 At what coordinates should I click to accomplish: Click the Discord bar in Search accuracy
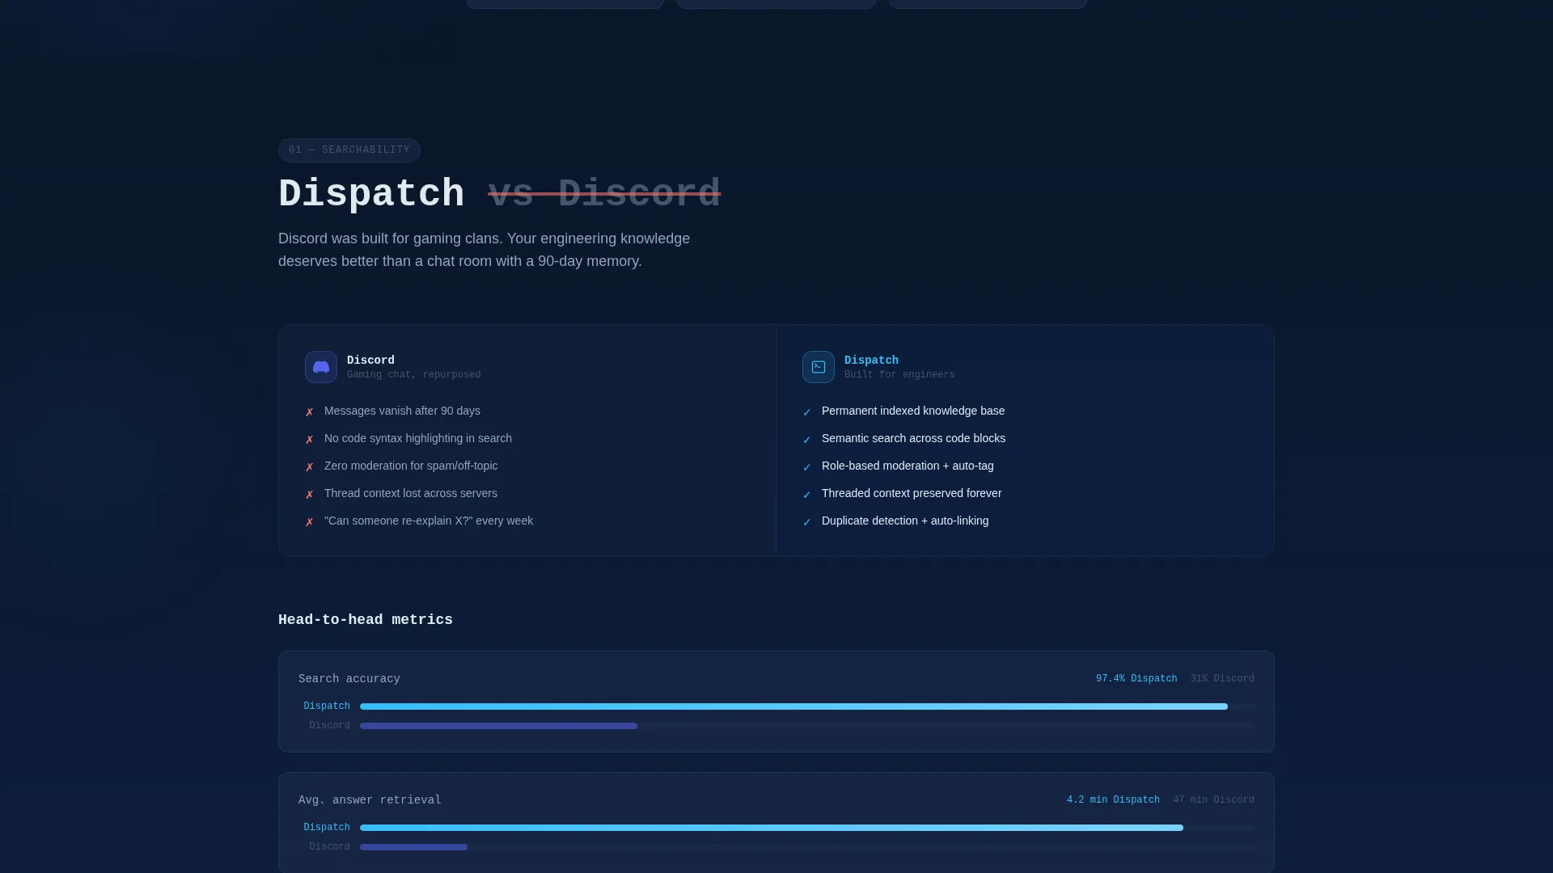click(498, 726)
